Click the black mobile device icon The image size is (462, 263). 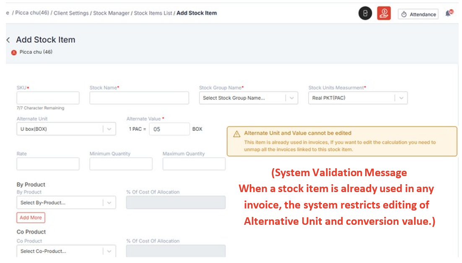click(365, 13)
